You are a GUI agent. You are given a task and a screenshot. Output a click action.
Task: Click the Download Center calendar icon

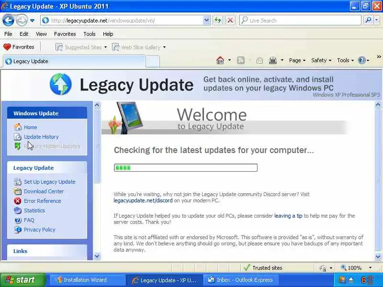[x=18, y=191]
